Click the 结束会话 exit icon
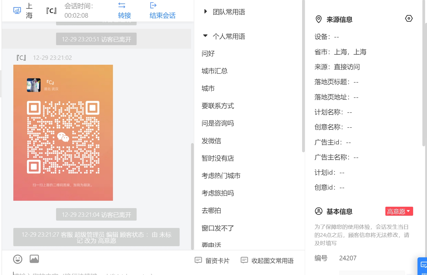The image size is (427, 275). 153,5
